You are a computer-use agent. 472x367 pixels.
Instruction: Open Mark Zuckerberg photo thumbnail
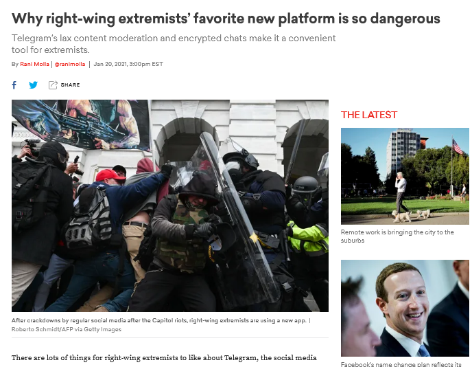click(x=405, y=308)
